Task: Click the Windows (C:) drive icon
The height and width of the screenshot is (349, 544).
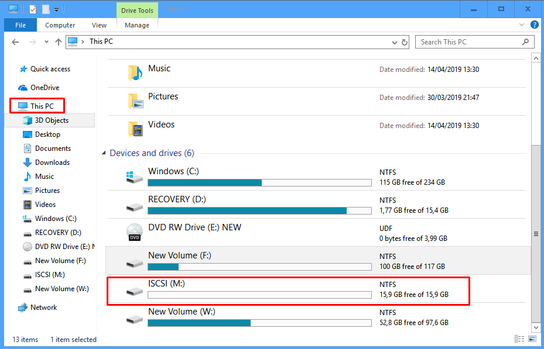Action: click(135, 177)
